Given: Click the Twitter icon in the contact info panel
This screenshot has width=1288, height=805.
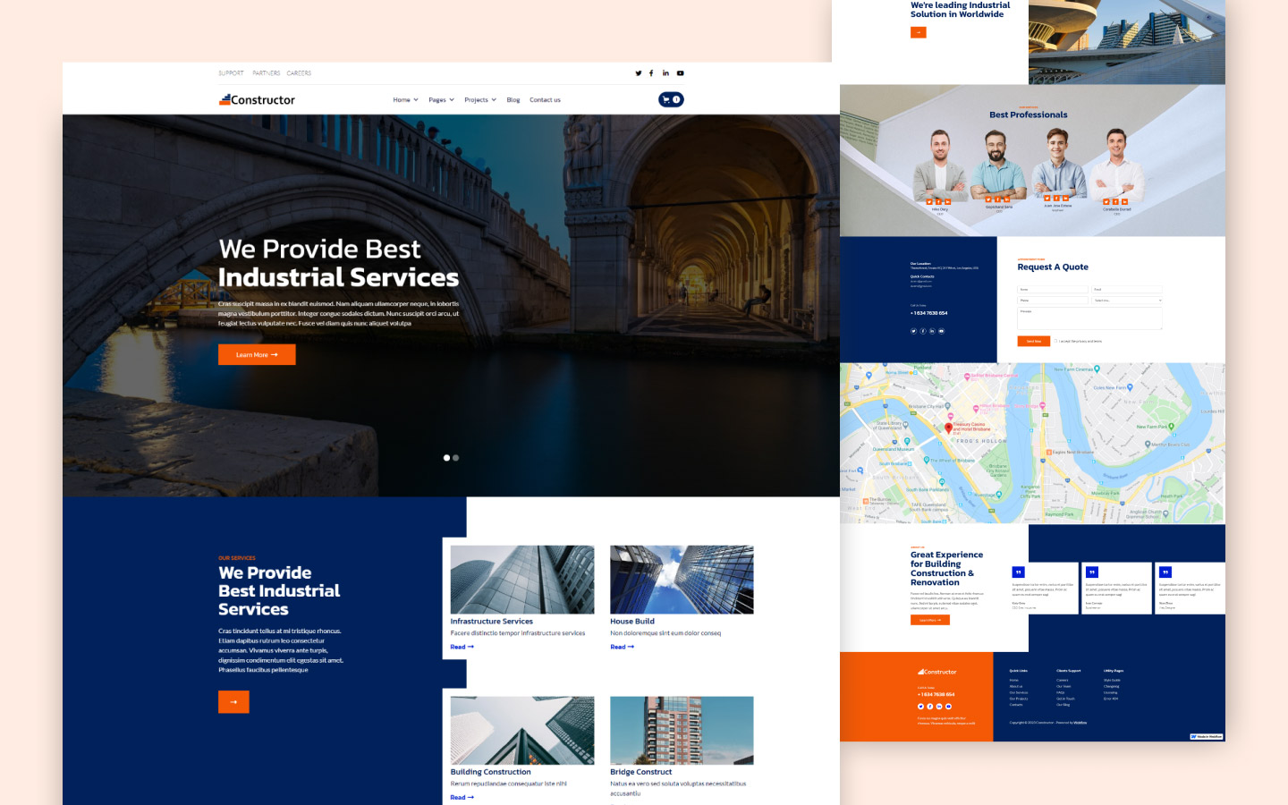Looking at the screenshot, I should click(x=913, y=331).
